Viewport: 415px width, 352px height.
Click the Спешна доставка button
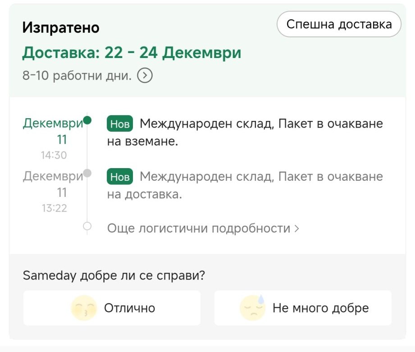point(338,24)
